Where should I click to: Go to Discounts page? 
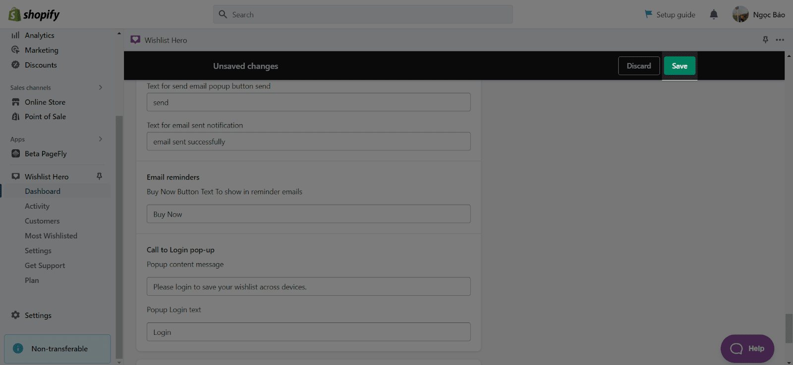[x=41, y=65]
